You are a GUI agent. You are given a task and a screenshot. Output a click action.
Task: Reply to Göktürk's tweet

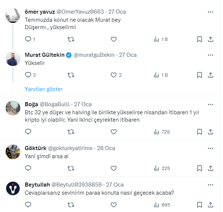click(28, 168)
